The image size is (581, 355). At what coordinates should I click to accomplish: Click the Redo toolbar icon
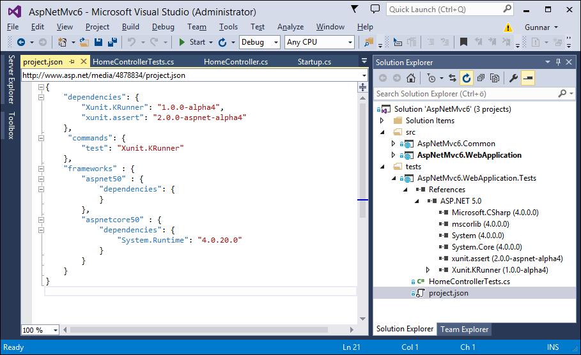click(154, 42)
